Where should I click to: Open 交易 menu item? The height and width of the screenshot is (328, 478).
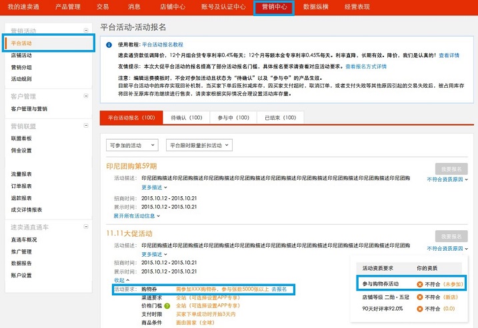coord(103,7)
